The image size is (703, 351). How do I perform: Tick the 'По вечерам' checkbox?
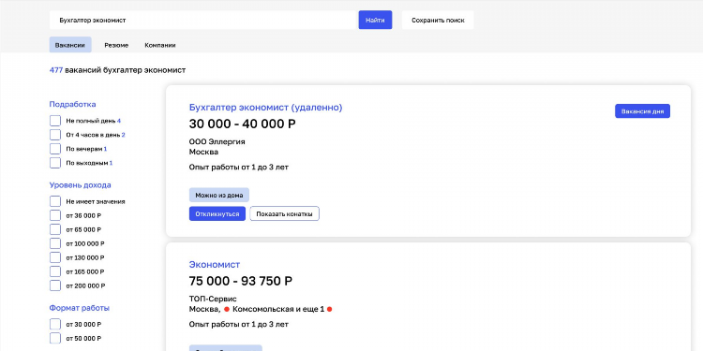(x=55, y=149)
